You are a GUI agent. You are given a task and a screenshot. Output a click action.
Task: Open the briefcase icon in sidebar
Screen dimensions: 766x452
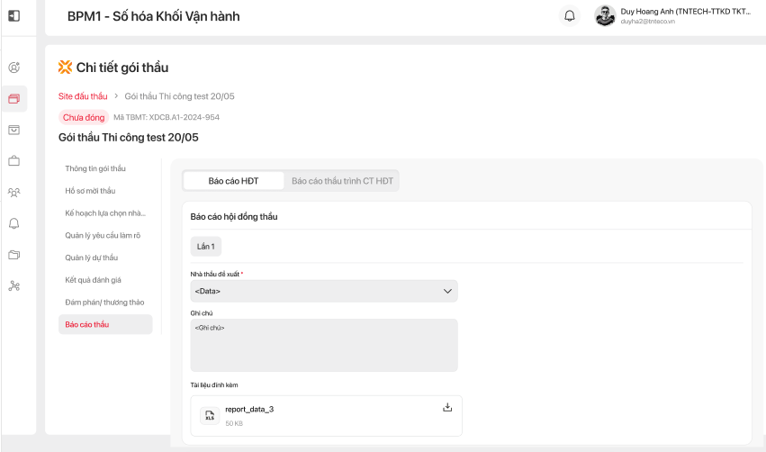coord(14,161)
